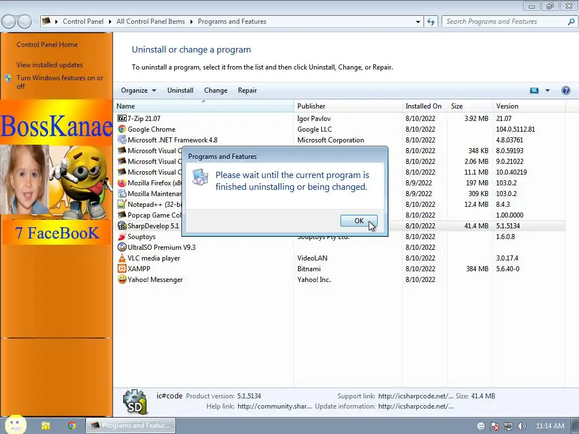
Task: Open Turn Windows features on or off
Action: tap(60, 82)
